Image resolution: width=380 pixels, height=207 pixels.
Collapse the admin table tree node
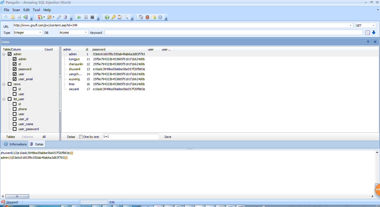4,54
